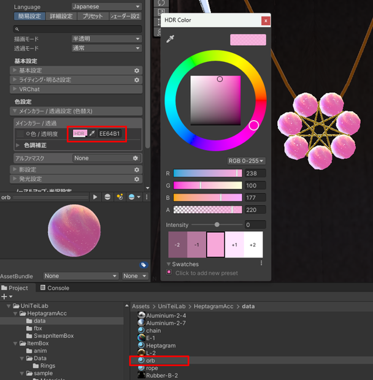Screen dimensions: 373x380
Task: Click the eyedropper beside the HDR swatch
Action: (92, 133)
